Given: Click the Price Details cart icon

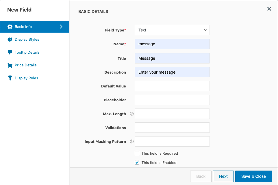Looking at the screenshot, I should coord(10,65).
